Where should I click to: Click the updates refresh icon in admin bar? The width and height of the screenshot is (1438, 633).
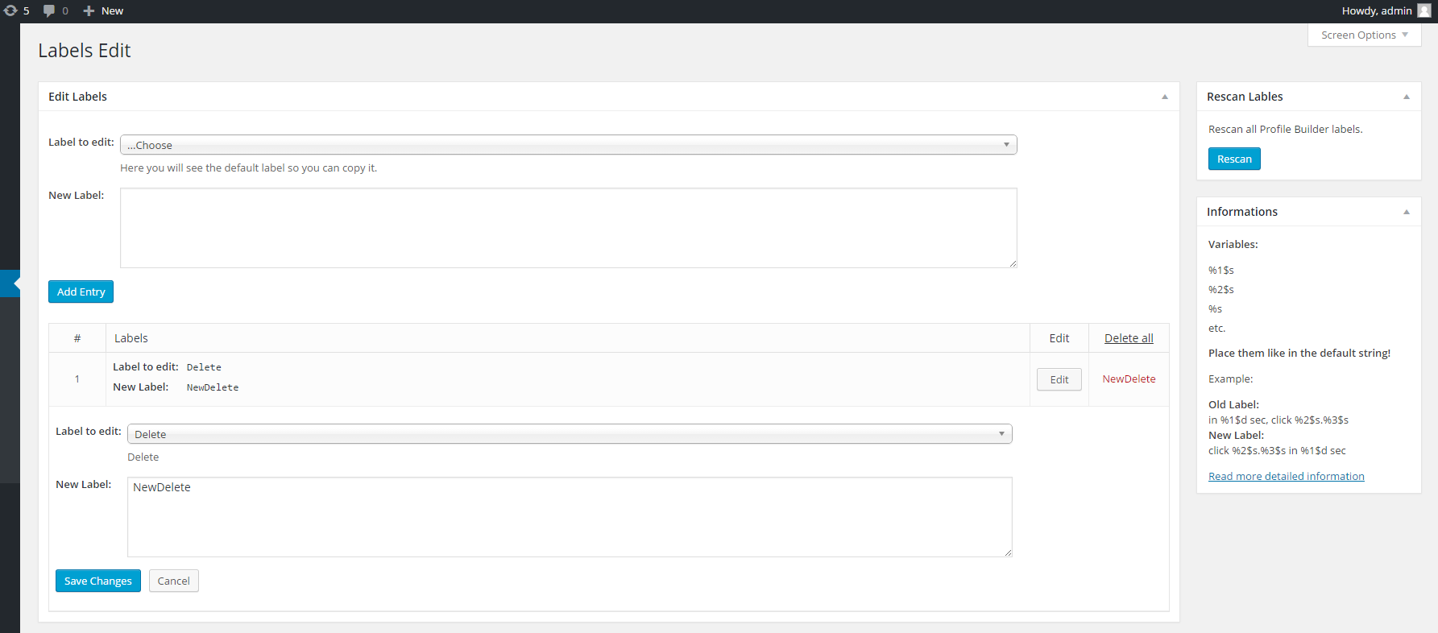[10, 10]
